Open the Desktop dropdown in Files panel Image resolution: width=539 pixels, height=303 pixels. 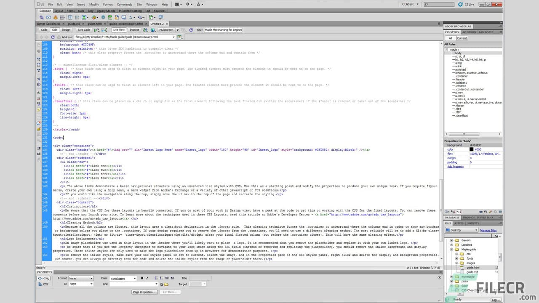click(461, 230)
